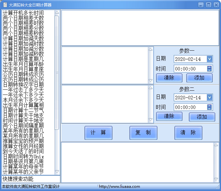Decrease 参数一 time with down spinner
Viewport: 221px width, 191px height.
[x=209, y=70]
